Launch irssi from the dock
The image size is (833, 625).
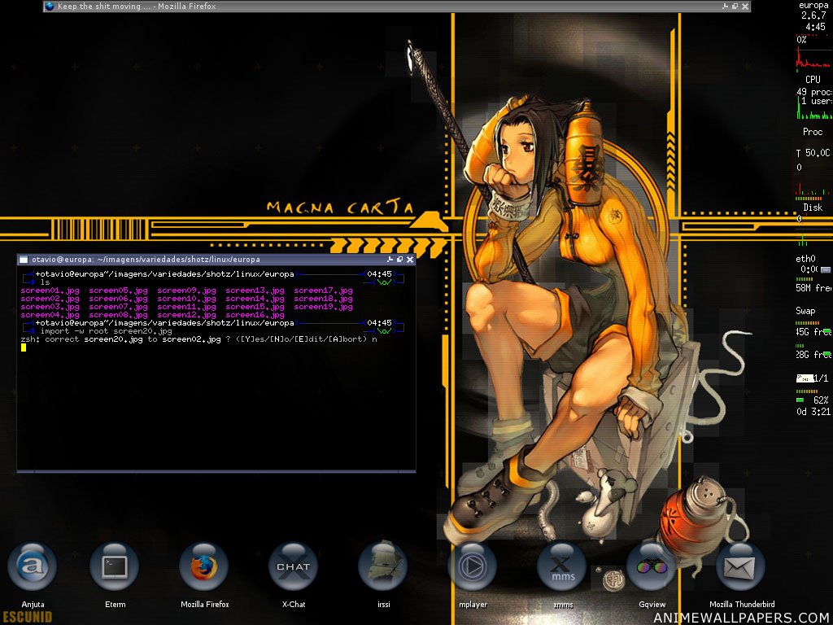coord(383,566)
